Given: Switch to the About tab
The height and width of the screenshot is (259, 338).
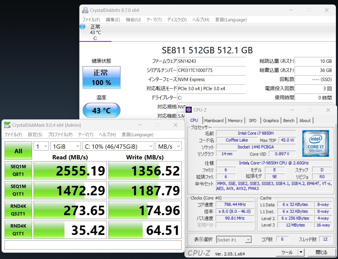Looking at the screenshot, I should coord(305,121).
